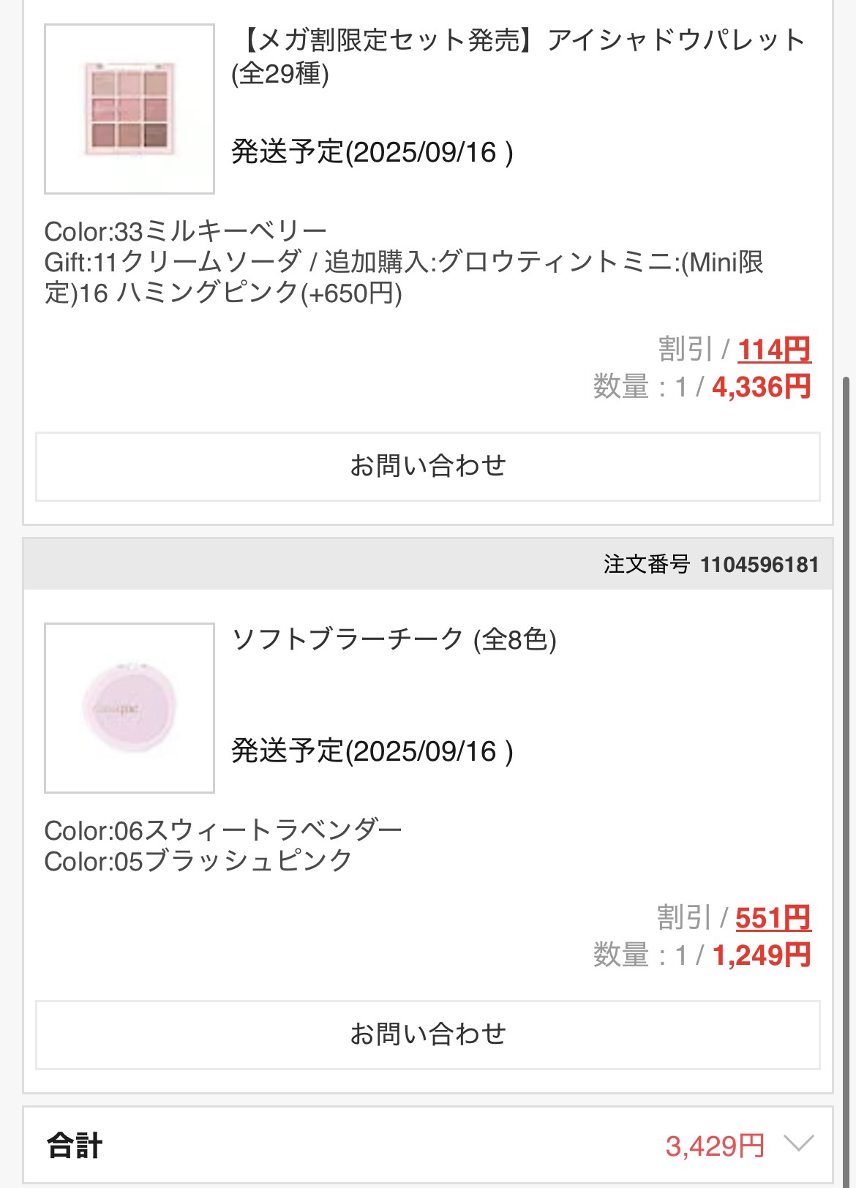Click the 発送予定 date for soft blur cheek
Image resolution: width=856 pixels, height=1188 pixels.
pyautogui.click(x=372, y=751)
